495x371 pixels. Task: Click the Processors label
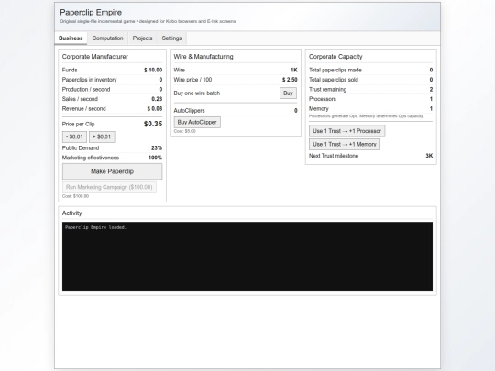[x=323, y=99]
